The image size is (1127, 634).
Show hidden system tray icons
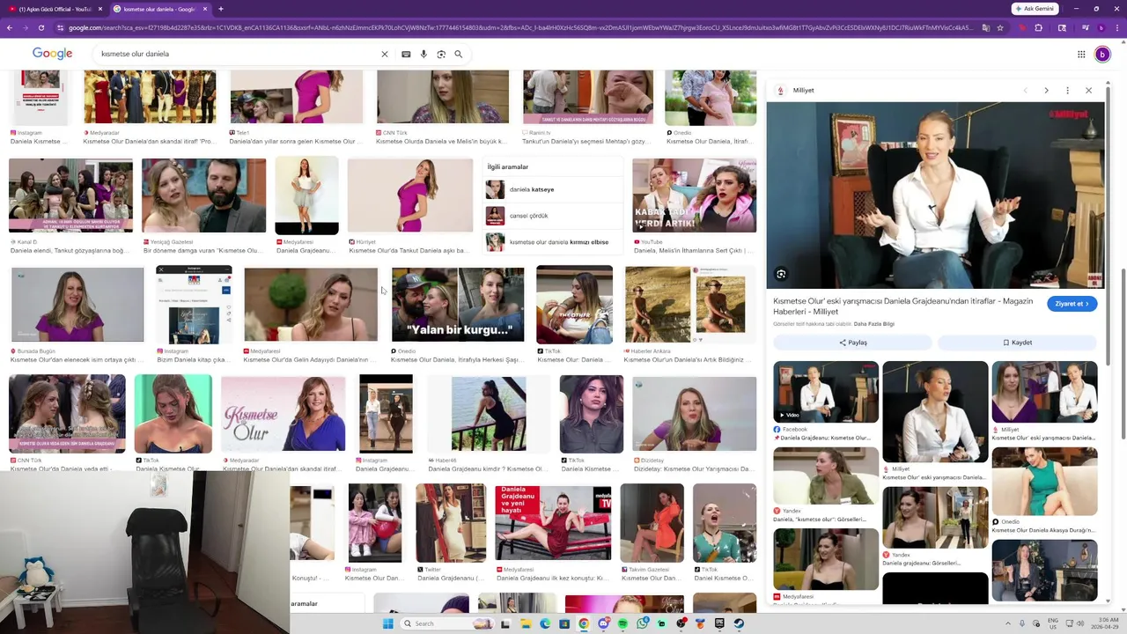1009,623
